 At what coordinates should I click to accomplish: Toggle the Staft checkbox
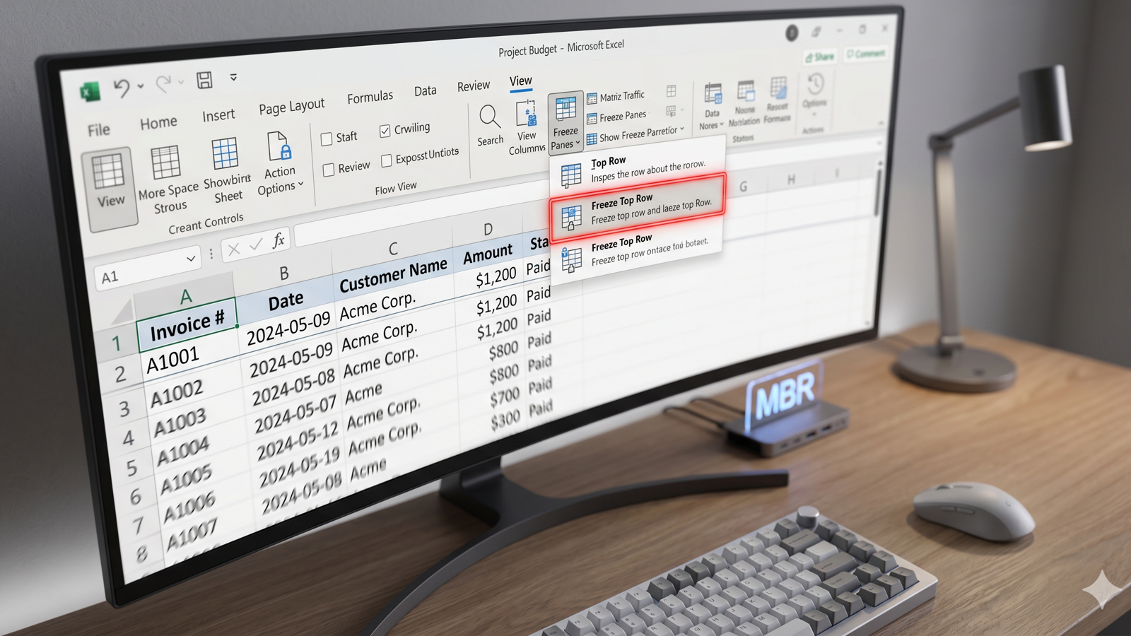[x=327, y=139]
